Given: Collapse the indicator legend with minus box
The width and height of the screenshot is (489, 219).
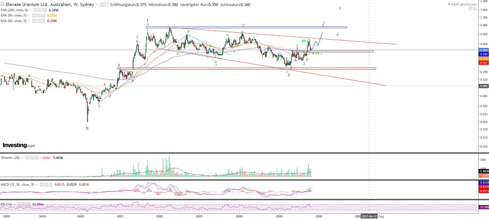Looking at the screenshot, I should [2, 4].
